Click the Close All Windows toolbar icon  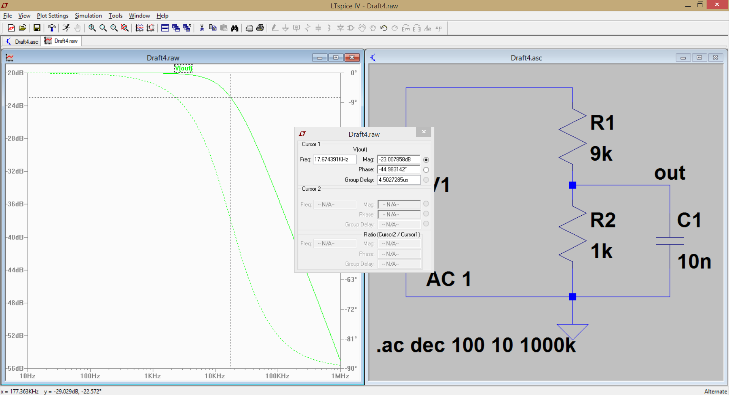(187, 28)
